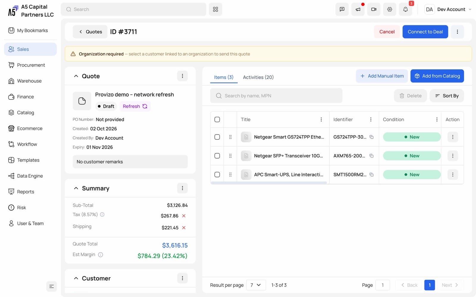Click Add from Catalog
This screenshot has height=297, width=476.
click(437, 76)
